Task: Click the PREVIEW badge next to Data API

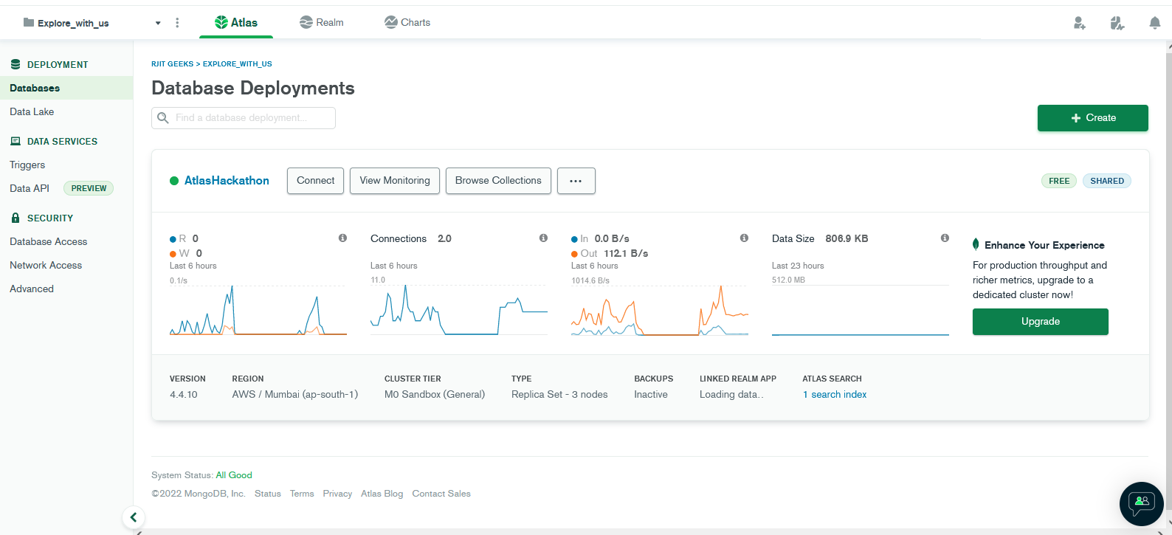Action: tap(89, 188)
